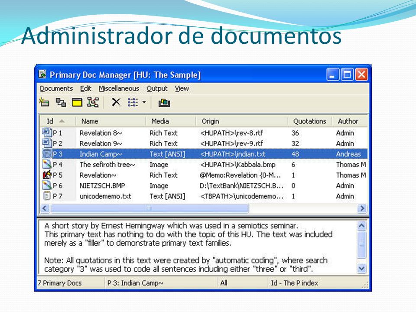Image resolution: width=416 pixels, height=312 pixels.
Task: Click inside the document comment text area
Action: point(198,247)
